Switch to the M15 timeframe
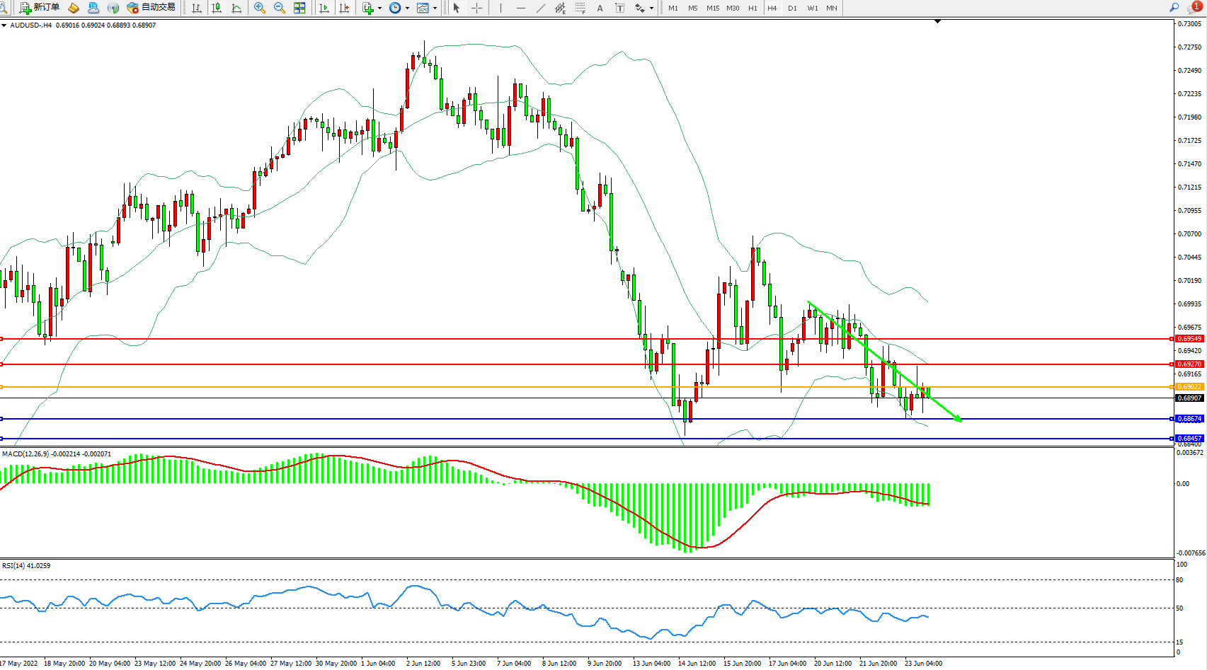The image size is (1207, 670). [x=712, y=8]
